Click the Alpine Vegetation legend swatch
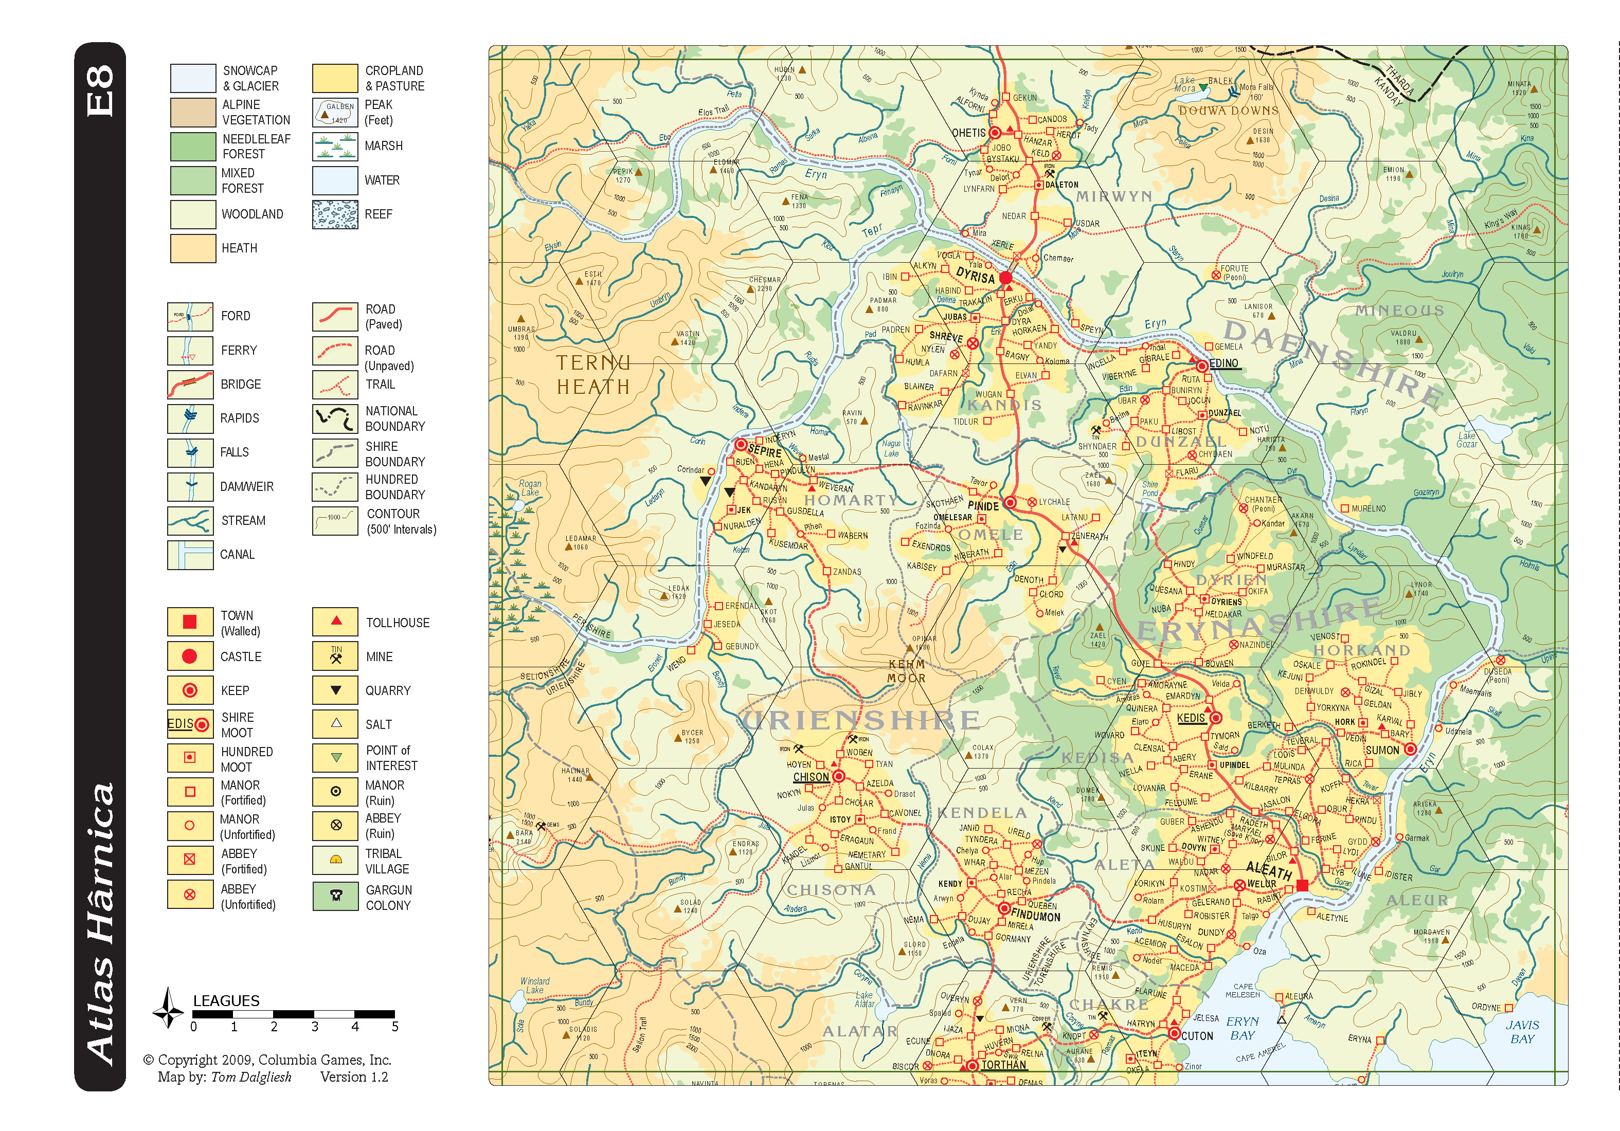The image size is (1620, 1131). coord(193,112)
